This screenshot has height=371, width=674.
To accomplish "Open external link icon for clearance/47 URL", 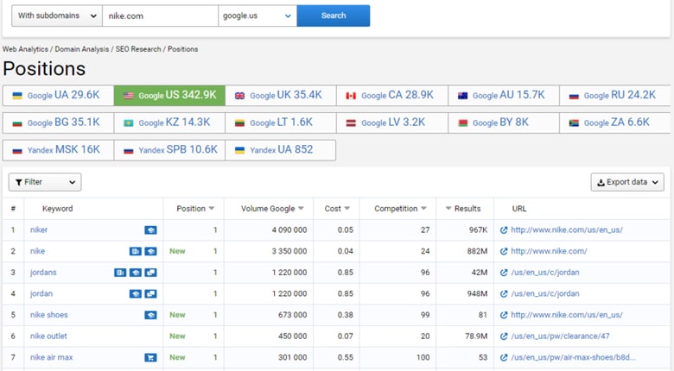I will [504, 336].
